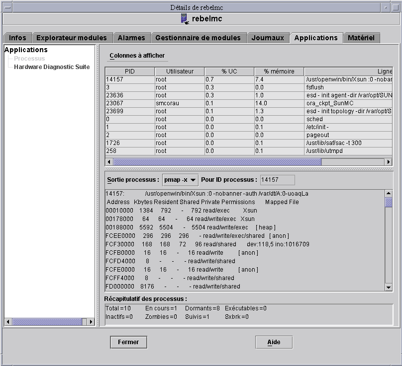Select the row with PID 23636
Image resolution: width=402 pixels, height=366 pixels.
pos(249,95)
